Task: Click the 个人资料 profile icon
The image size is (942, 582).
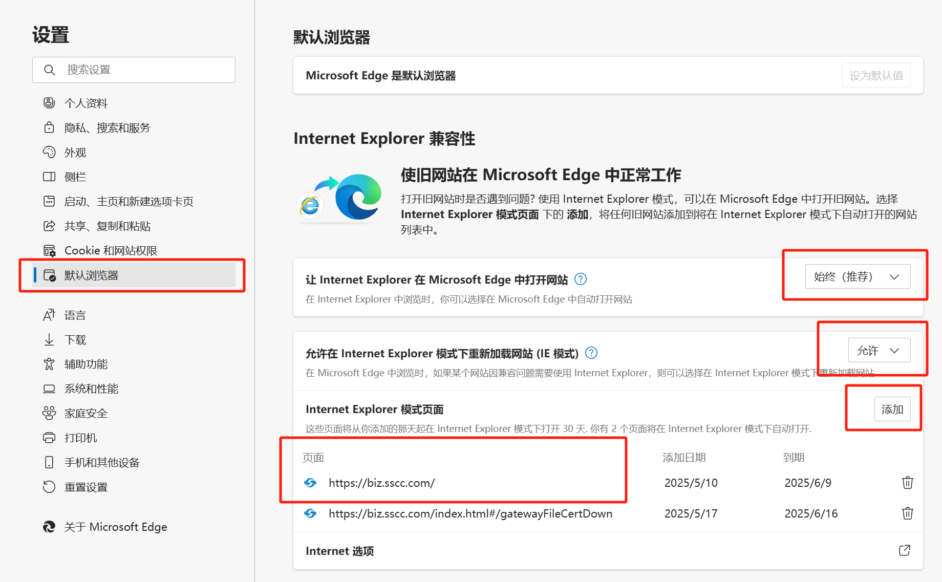Action: point(49,103)
